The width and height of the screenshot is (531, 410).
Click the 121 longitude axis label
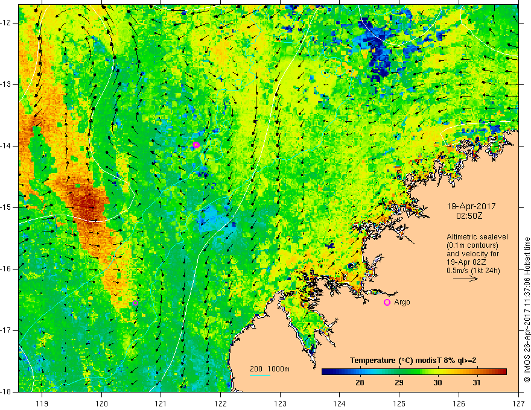click(161, 403)
